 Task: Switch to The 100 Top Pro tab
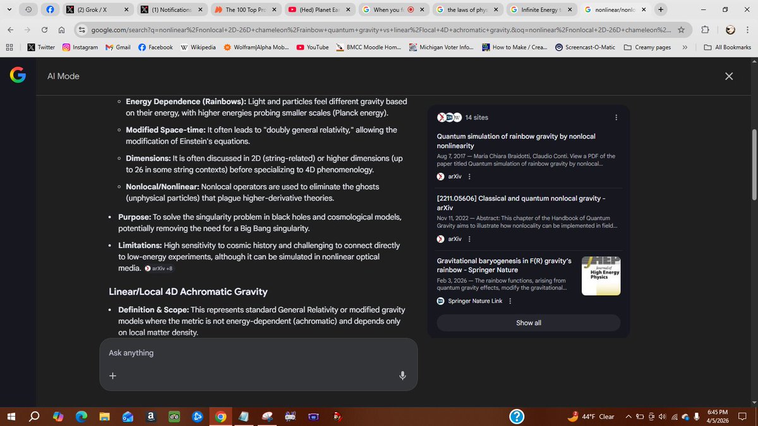click(245, 10)
